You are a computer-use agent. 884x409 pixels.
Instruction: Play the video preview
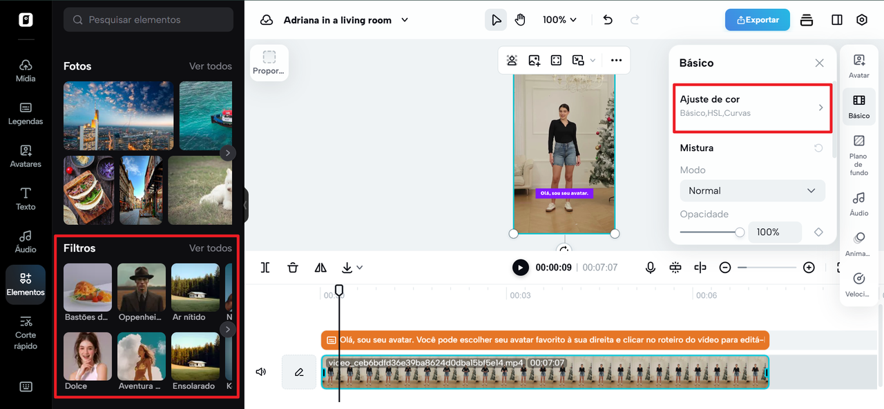click(520, 268)
